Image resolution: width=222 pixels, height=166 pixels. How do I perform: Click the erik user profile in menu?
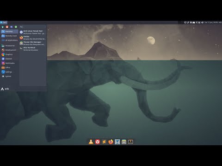(x=5, y=89)
